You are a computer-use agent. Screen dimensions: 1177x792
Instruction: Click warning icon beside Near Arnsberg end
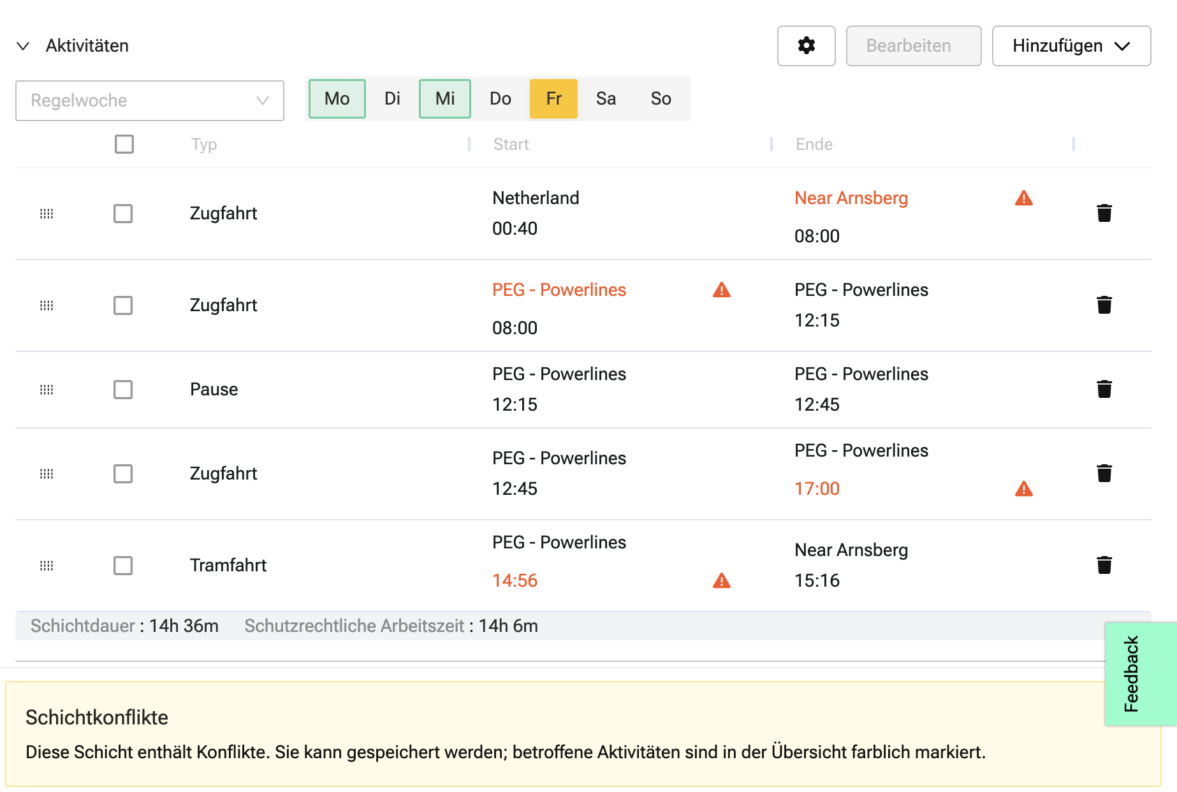click(1023, 198)
